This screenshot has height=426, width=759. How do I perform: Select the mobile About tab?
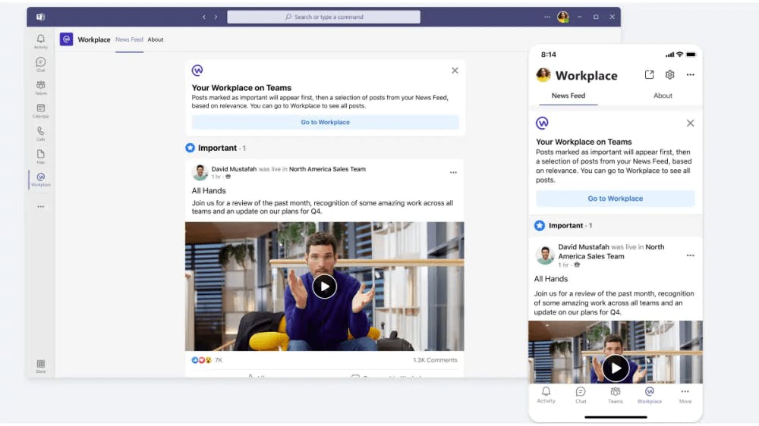click(663, 96)
